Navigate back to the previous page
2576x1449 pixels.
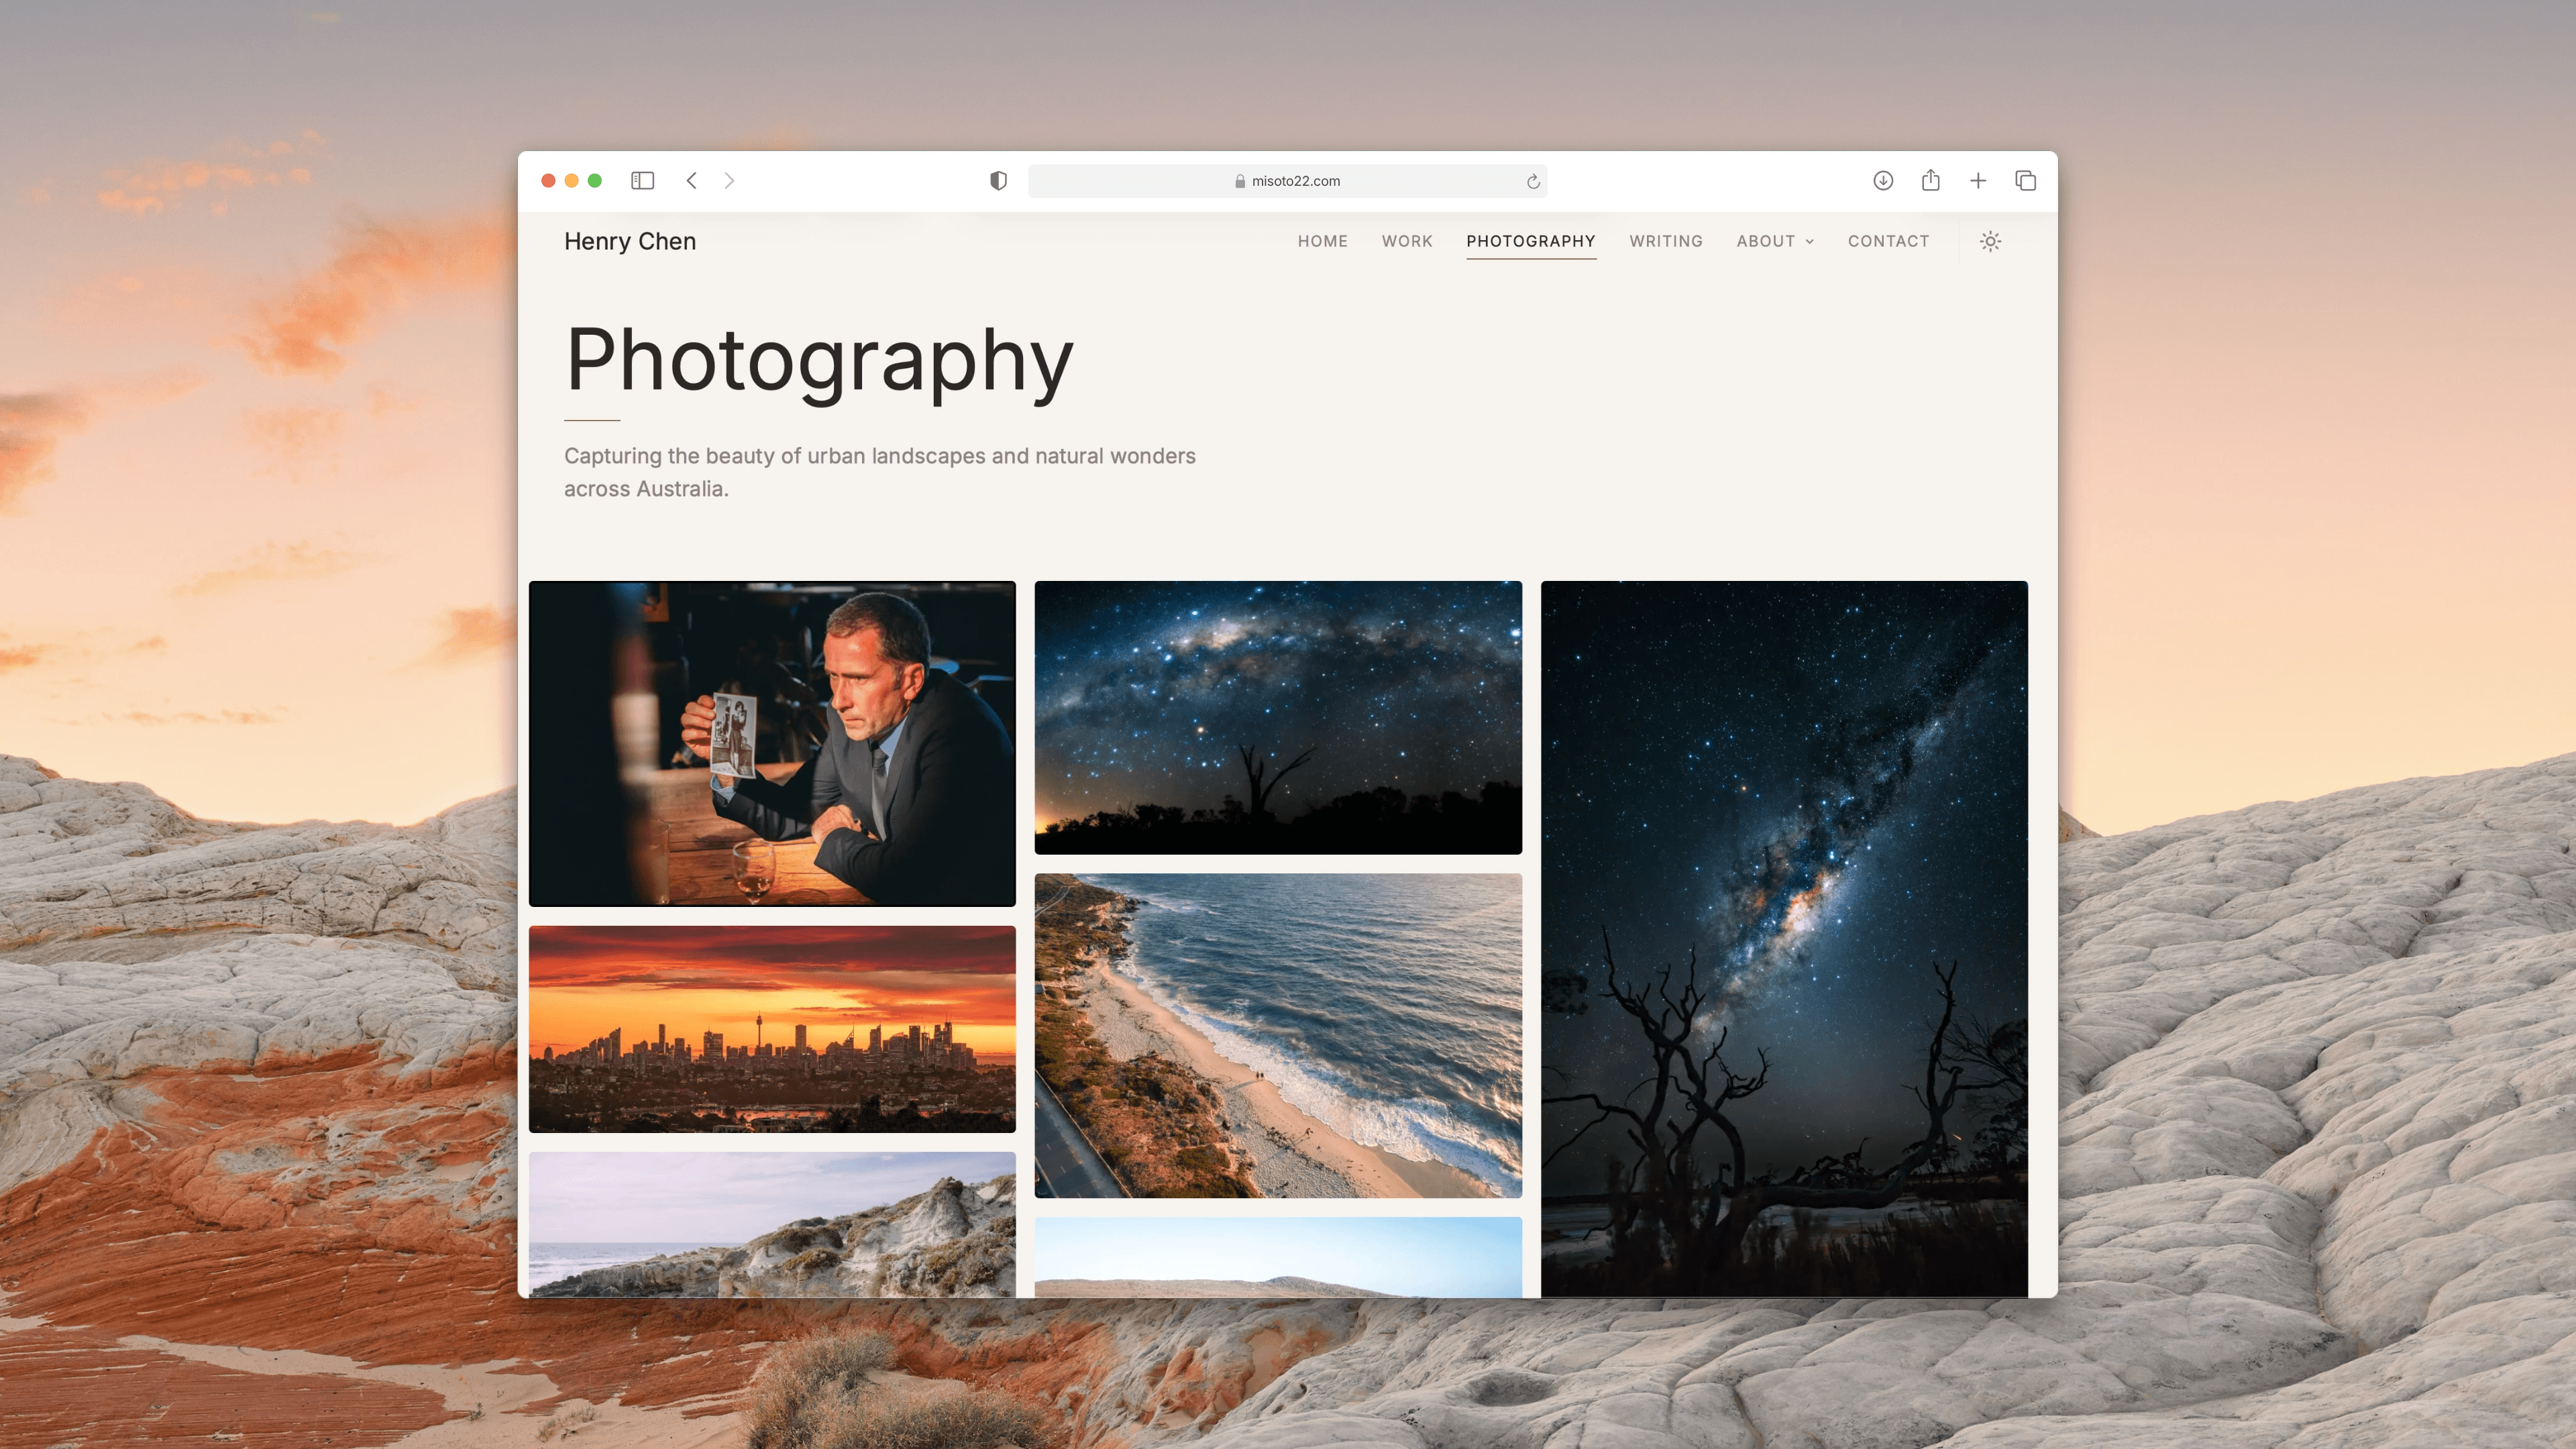click(691, 181)
